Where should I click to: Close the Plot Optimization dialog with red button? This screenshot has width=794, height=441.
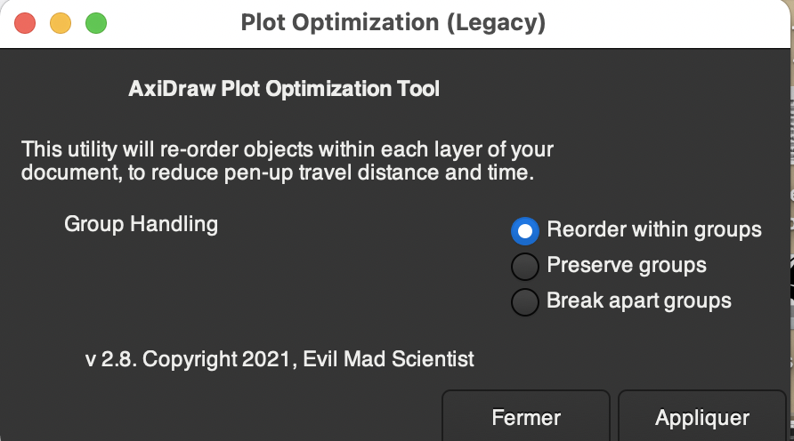click(x=25, y=22)
